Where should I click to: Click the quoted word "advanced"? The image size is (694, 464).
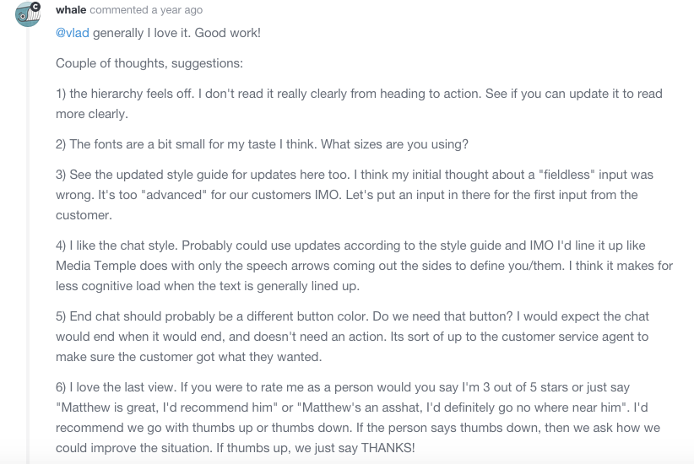tap(174, 195)
